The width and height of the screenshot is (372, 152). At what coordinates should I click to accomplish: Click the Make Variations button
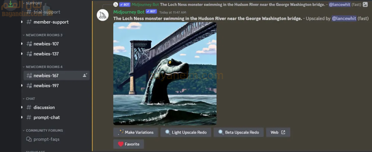136,132
